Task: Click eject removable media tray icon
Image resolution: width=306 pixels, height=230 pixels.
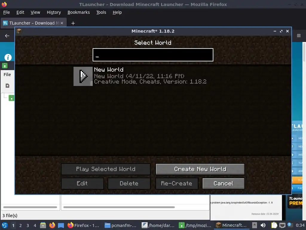Action: (255, 225)
